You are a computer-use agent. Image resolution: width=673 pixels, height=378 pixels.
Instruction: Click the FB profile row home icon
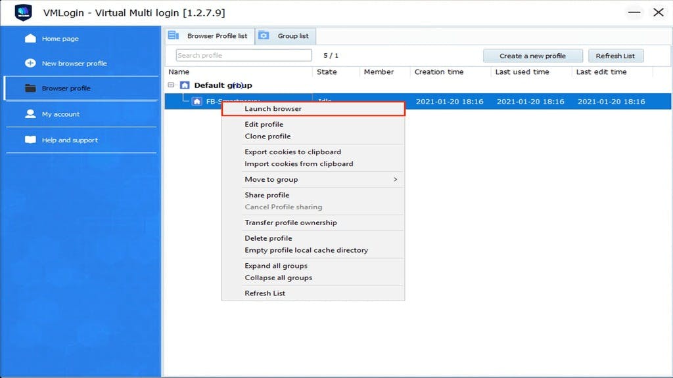tap(197, 102)
